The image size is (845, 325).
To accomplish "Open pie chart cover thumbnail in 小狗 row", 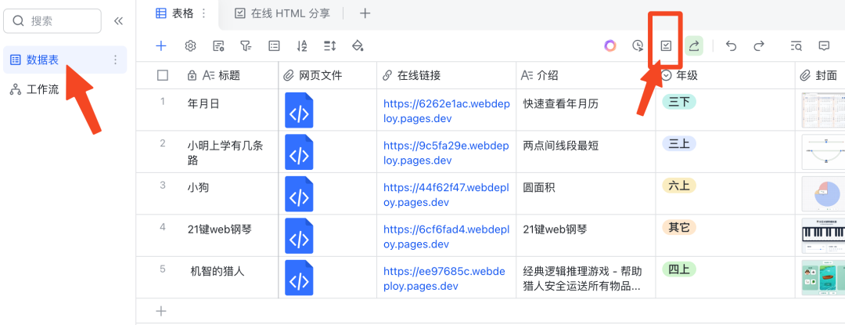I will tap(823, 194).
